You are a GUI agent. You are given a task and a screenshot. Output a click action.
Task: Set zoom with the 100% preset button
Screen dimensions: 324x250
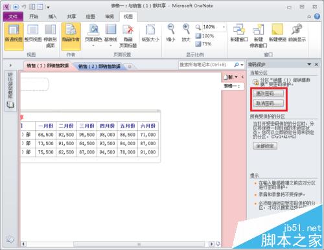pyautogui.click(x=205, y=36)
